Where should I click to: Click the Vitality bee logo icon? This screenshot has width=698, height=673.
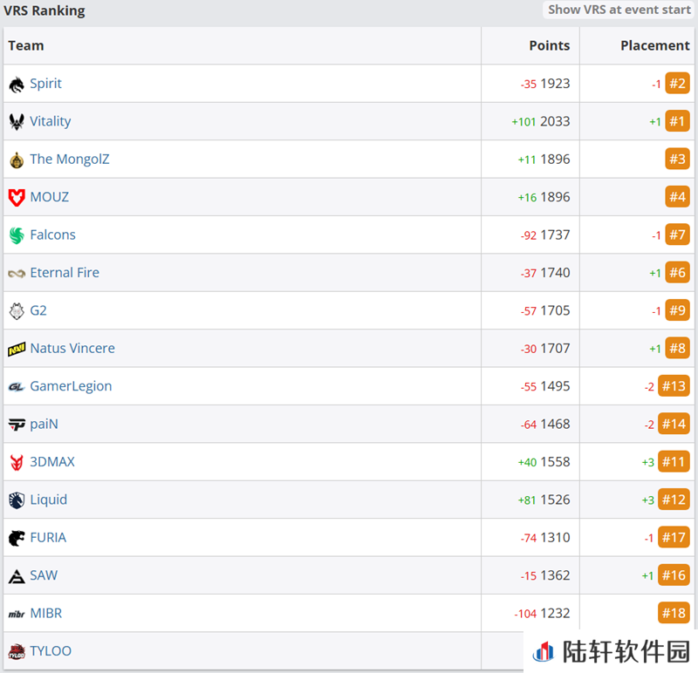point(17,122)
